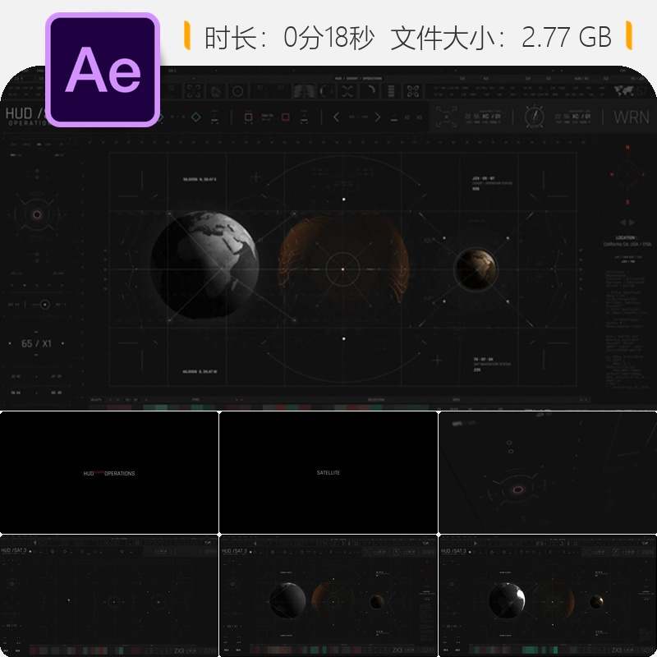The width and height of the screenshot is (657, 657).
Task: Select the world map icon near WRN
Action: 623,90
